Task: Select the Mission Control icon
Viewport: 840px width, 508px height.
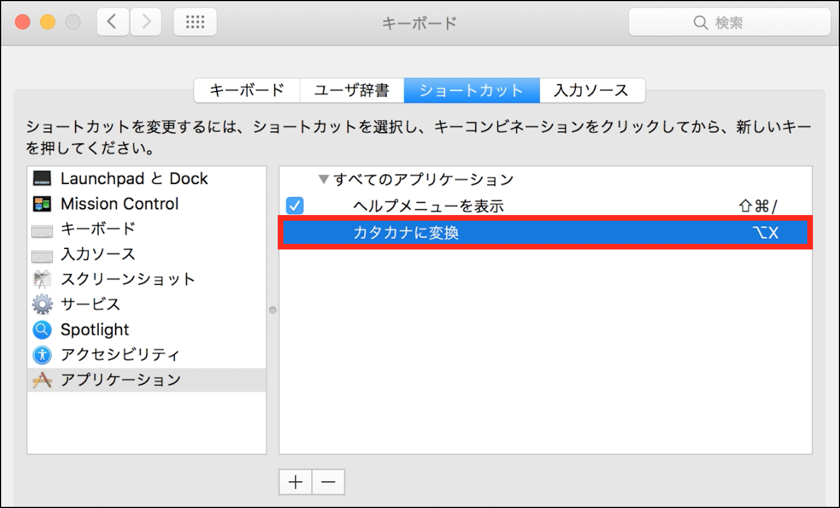Action: pyautogui.click(x=42, y=204)
